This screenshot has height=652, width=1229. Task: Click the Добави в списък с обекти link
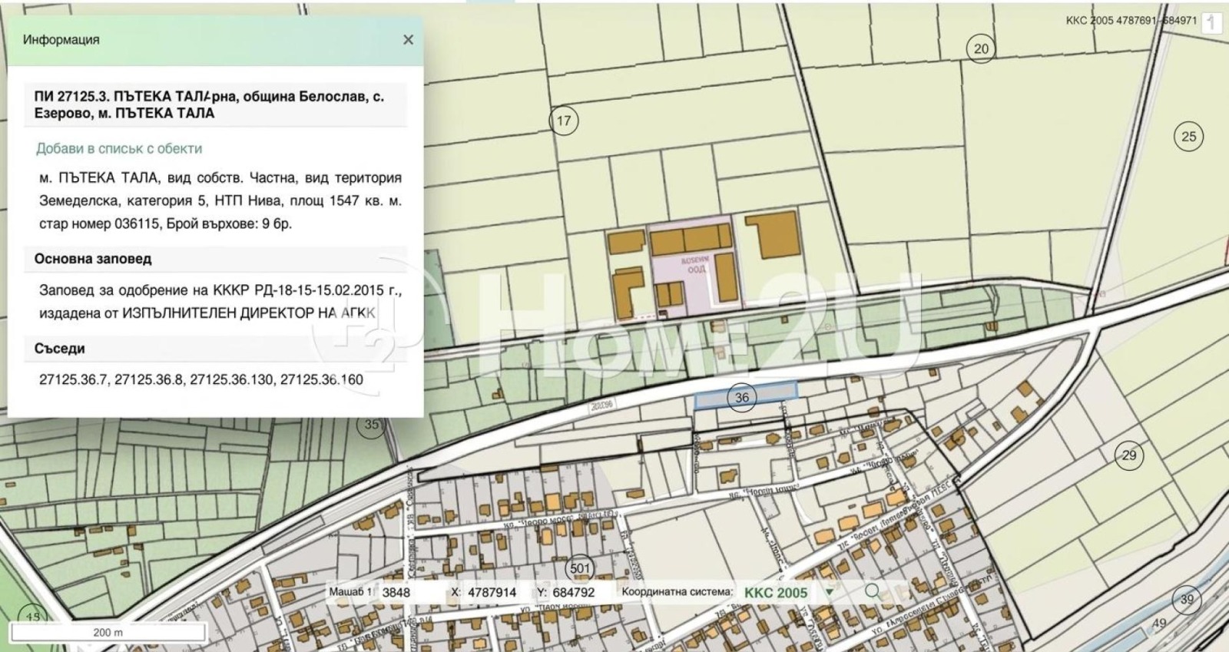coord(119,148)
